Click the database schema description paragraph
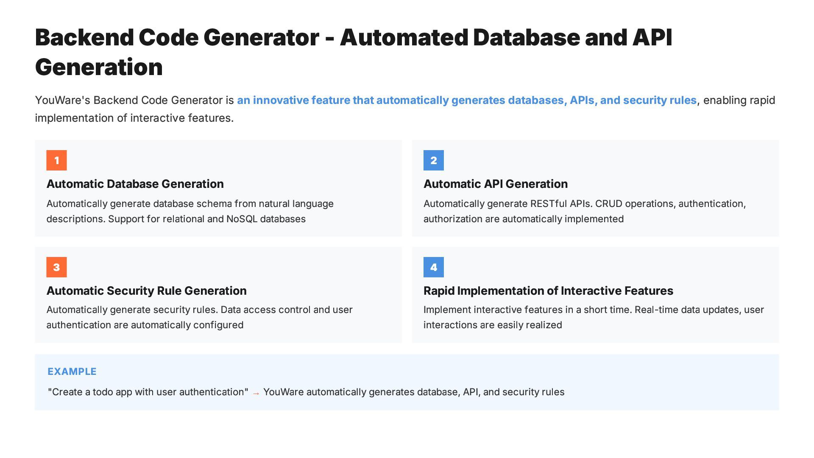 (x=190, y=211)
